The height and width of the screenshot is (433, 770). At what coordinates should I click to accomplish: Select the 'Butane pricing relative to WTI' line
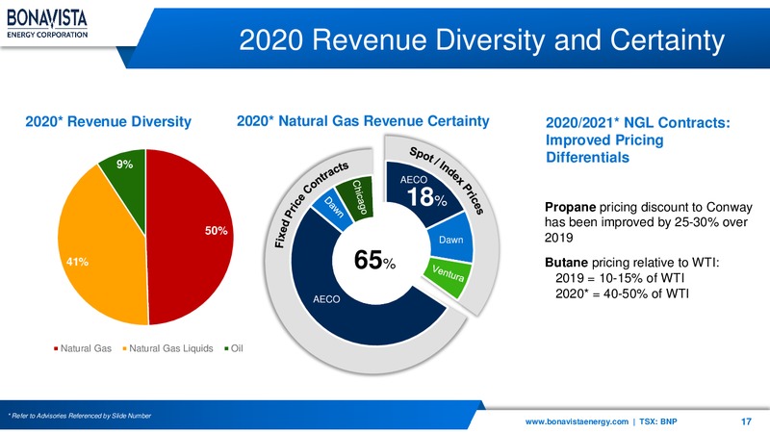(x=632, y=263)
